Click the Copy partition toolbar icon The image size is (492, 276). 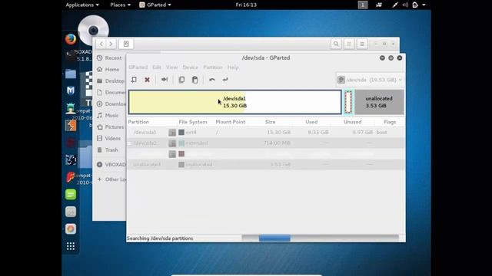click(181, 80)
